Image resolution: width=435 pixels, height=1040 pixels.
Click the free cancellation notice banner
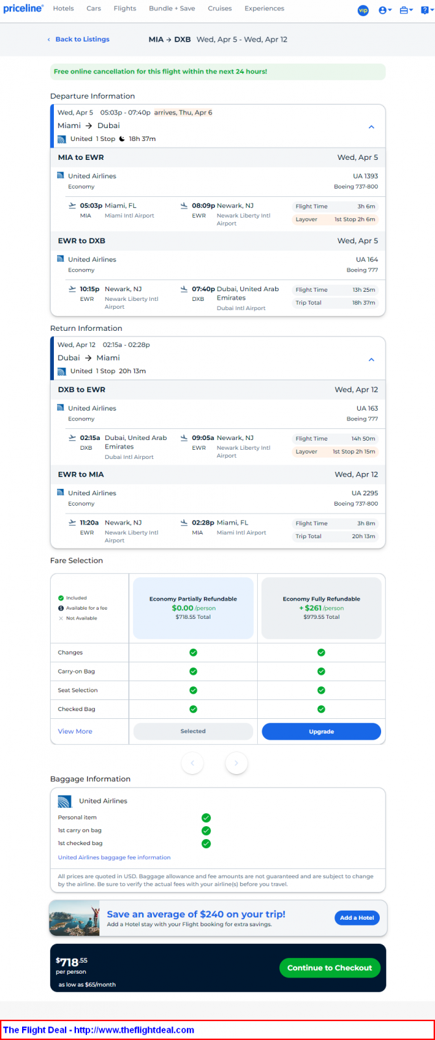coord(217,71)
